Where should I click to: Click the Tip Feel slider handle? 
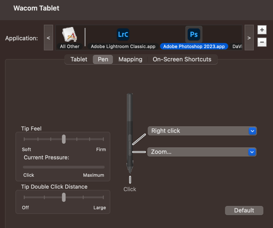coord(64,139)
